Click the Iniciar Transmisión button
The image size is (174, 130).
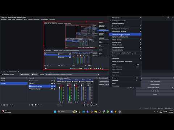coord(155,81)
